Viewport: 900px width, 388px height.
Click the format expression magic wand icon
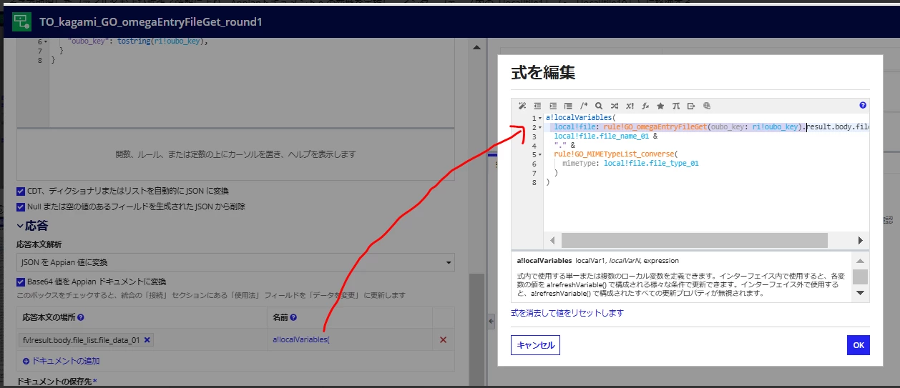tap(522, 106)
